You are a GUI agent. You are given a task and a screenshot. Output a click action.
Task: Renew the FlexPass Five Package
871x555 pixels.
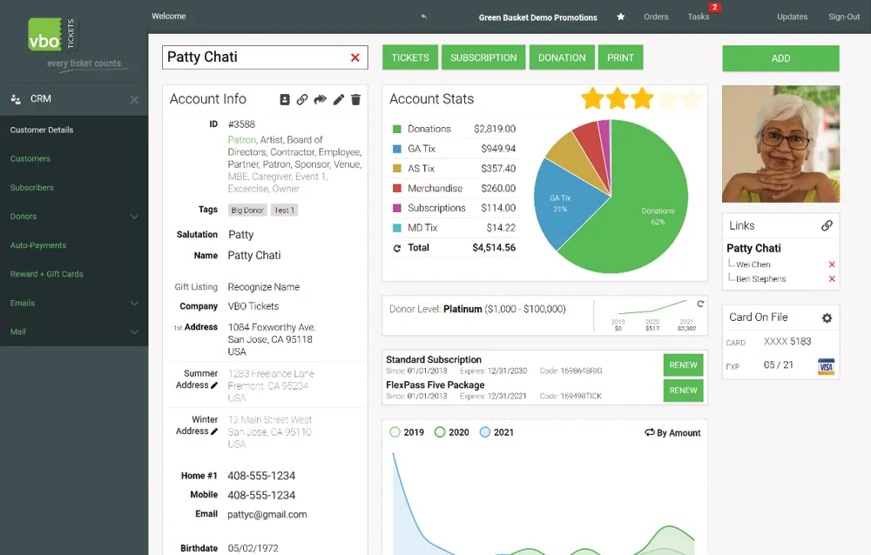[683, 391]
